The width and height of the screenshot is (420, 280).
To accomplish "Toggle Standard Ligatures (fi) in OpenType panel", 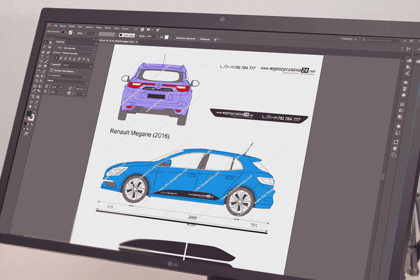I will [x=56, y=58].
